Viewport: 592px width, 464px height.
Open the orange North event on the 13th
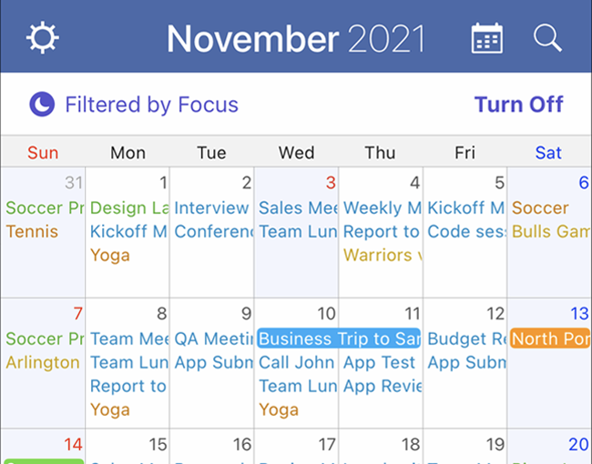tap(549, 338)
